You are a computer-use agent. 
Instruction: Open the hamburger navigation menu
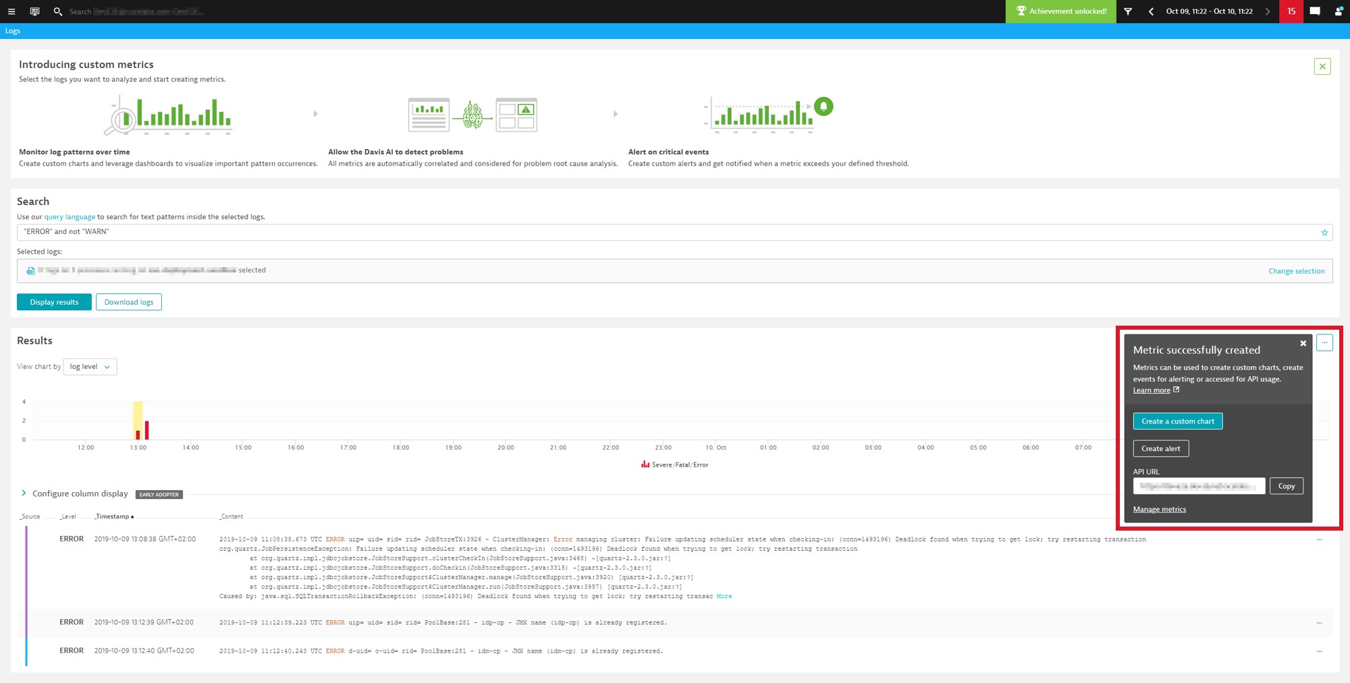click(x=11, y=11)
